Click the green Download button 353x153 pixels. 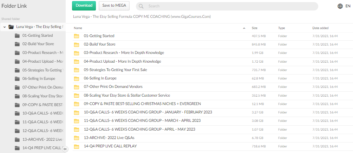pos(84,6)
